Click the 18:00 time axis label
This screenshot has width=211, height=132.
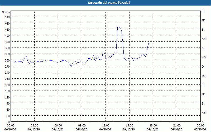click(x=153, y=126)
